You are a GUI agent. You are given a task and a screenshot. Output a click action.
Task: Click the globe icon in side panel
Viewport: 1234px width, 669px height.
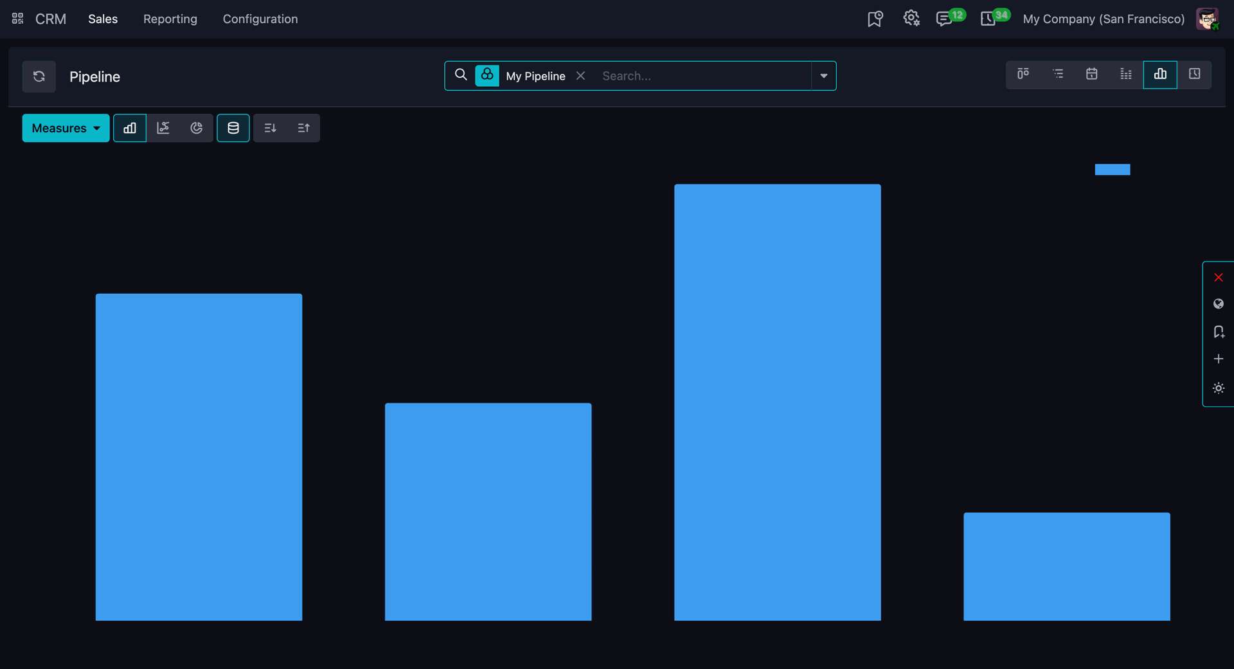pyautogui.click(x=1218, y=304)
